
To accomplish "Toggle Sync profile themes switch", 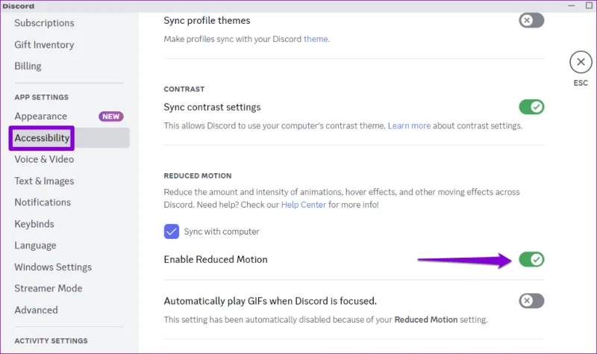I will [531, 20].
